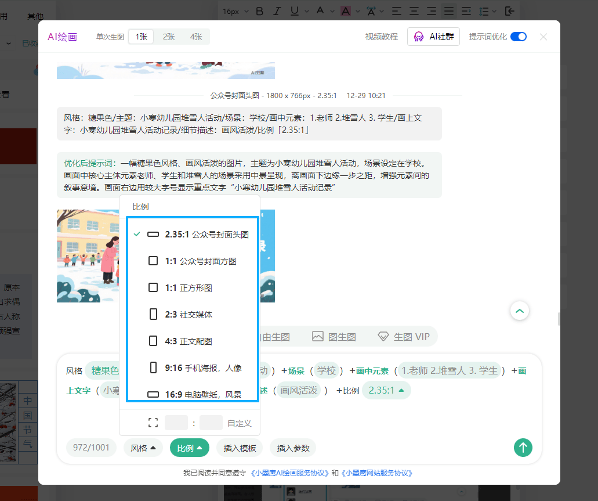Image resolution: width=598 pixels, height=501 pixels.
Task: Click the 插入模板 button
Action: [x=240, y=448]
